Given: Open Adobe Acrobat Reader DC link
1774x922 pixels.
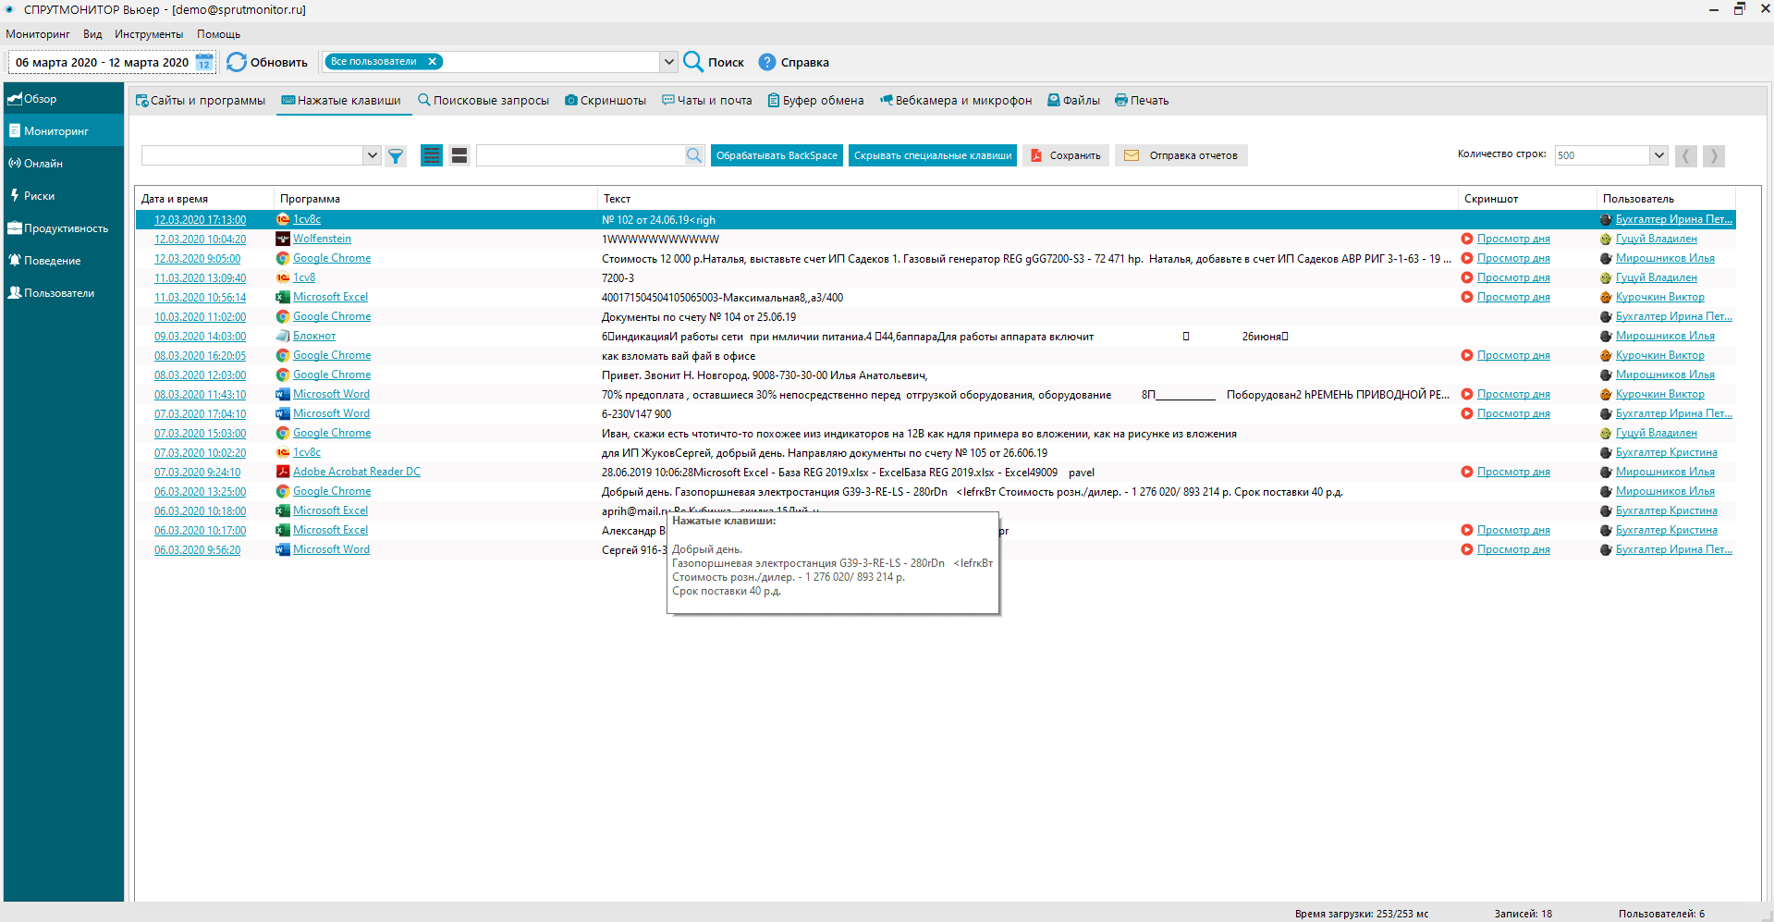Looking at the screenshot, I should 357,472.
